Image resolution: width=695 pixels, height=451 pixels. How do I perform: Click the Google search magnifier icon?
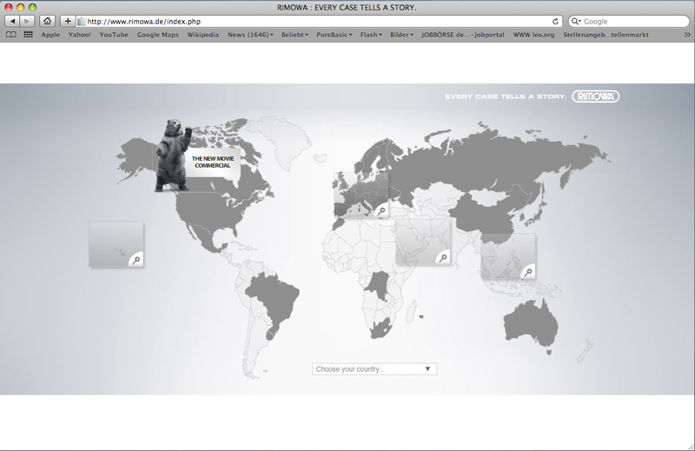[x=575, y=21]
